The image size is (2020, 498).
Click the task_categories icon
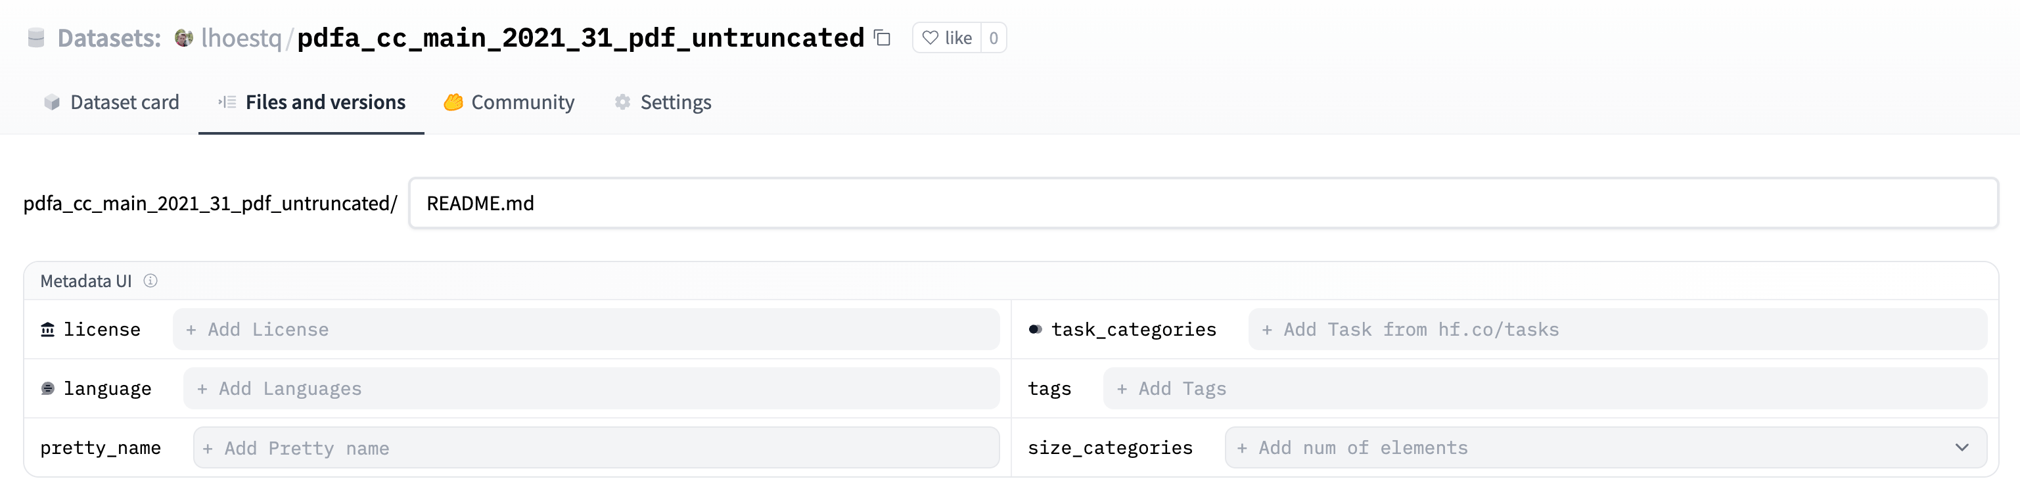[x=1037, y=328]
